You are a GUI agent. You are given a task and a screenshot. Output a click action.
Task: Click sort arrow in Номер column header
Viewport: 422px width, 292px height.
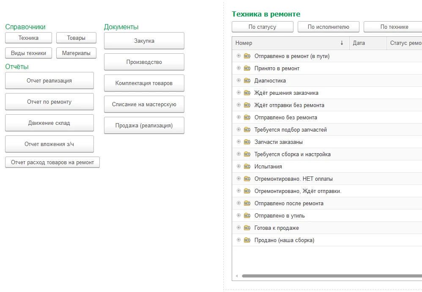click(x=342, y=43)
